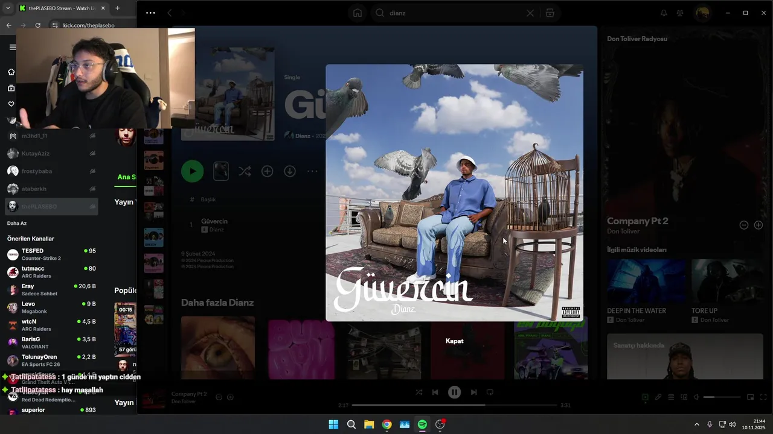This screenshot has height=434, width=773.
Task: Mute Spotify with the speaker icon
Action: [x=696, y=397]
